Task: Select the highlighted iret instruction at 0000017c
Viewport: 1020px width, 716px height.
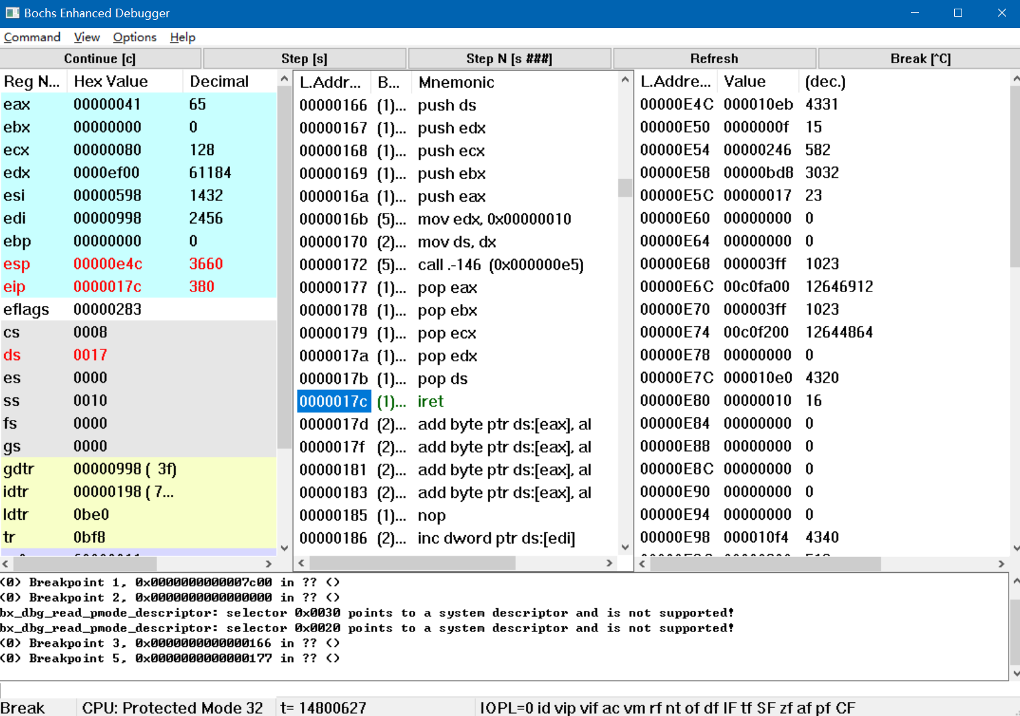Action: pyautogui.click(x=457, y=401)
